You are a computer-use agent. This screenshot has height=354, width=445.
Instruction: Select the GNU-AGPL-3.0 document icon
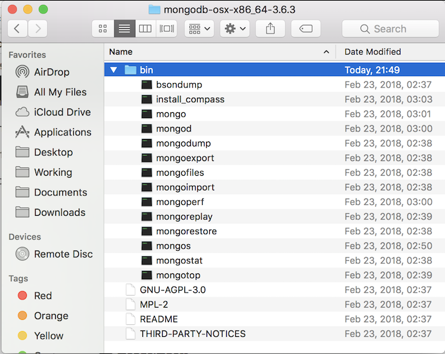click(130, 290)
